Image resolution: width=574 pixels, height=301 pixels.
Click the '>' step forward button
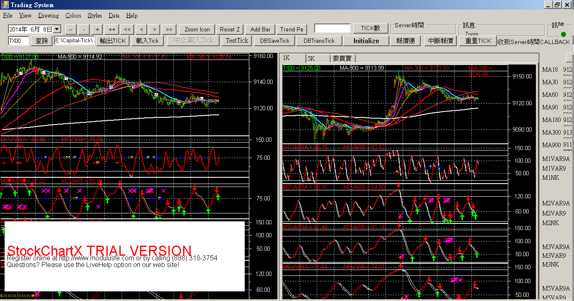click(155, 29)
